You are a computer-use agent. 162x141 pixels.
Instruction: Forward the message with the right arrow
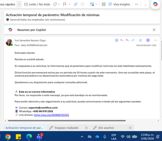(x=133, y=40)
